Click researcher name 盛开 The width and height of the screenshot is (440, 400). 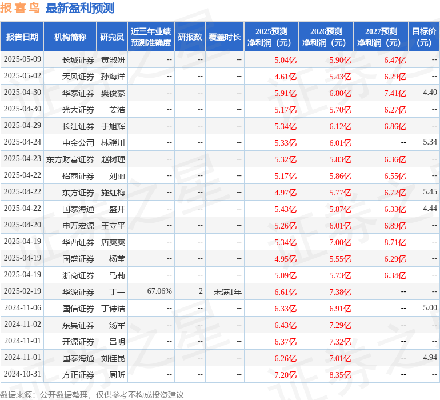(x=117, y=209)
